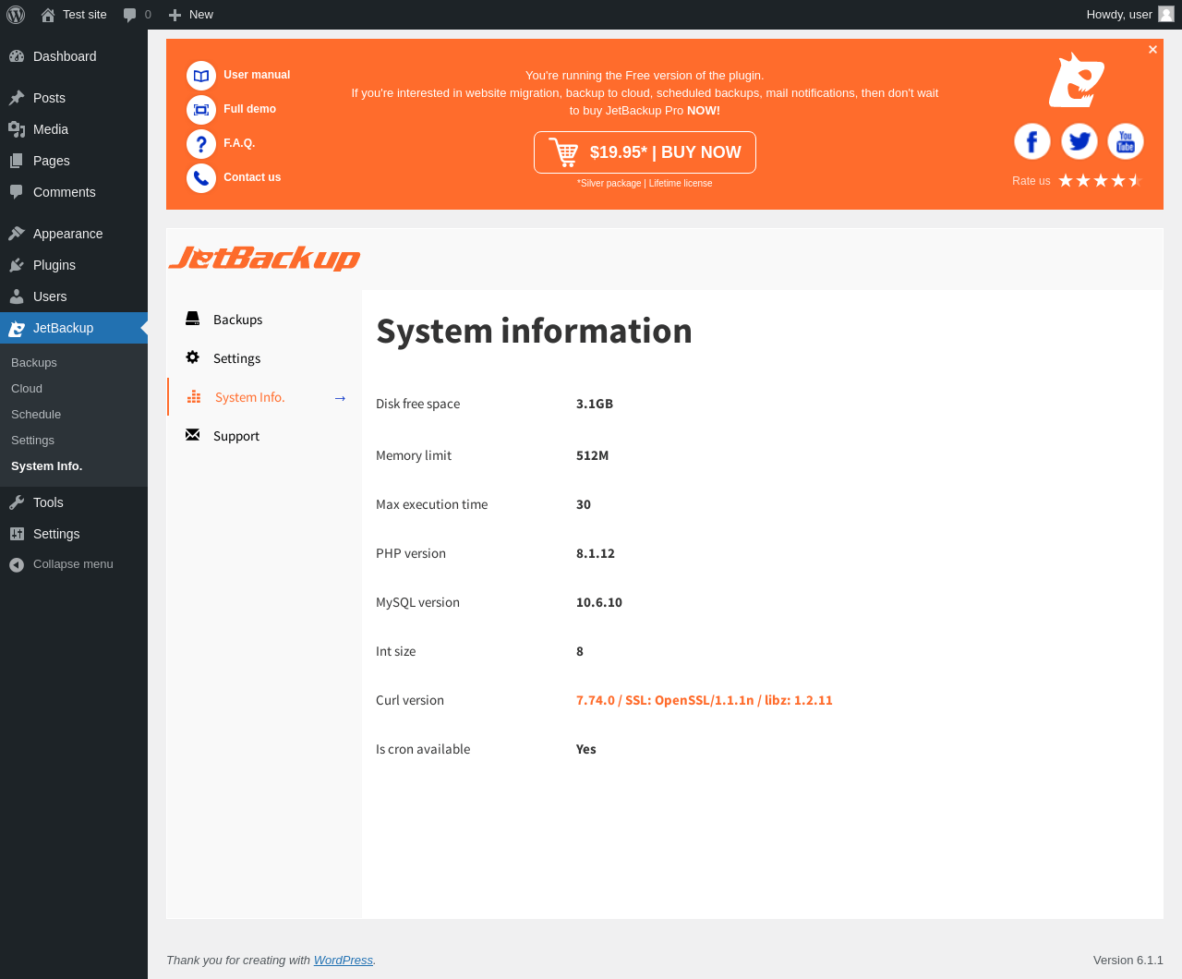
Task: Click the Comments icon in sidebar
Action: (17, 192)
